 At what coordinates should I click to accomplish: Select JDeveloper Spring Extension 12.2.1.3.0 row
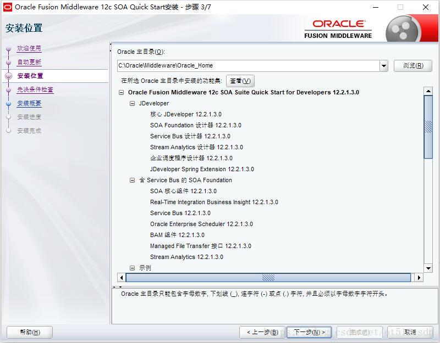pyautogui.click(x=202, y=169)
